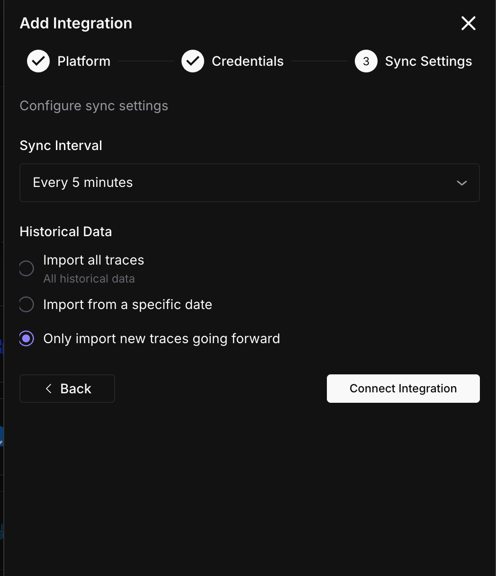Expand the sync frequency options list
Screen dimensions: 496x576
coord(250,183)
